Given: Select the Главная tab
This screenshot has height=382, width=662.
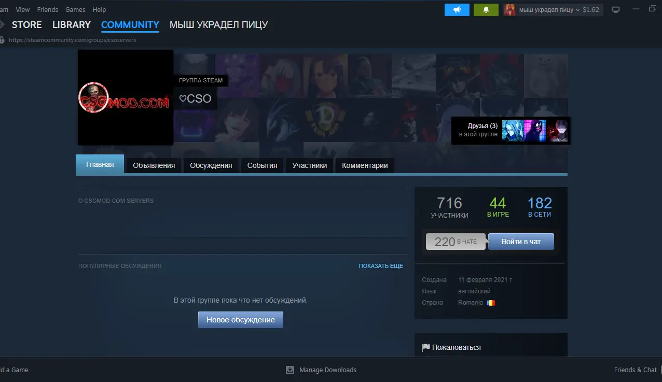Looking at the screenshot, I should pos(100,165).
